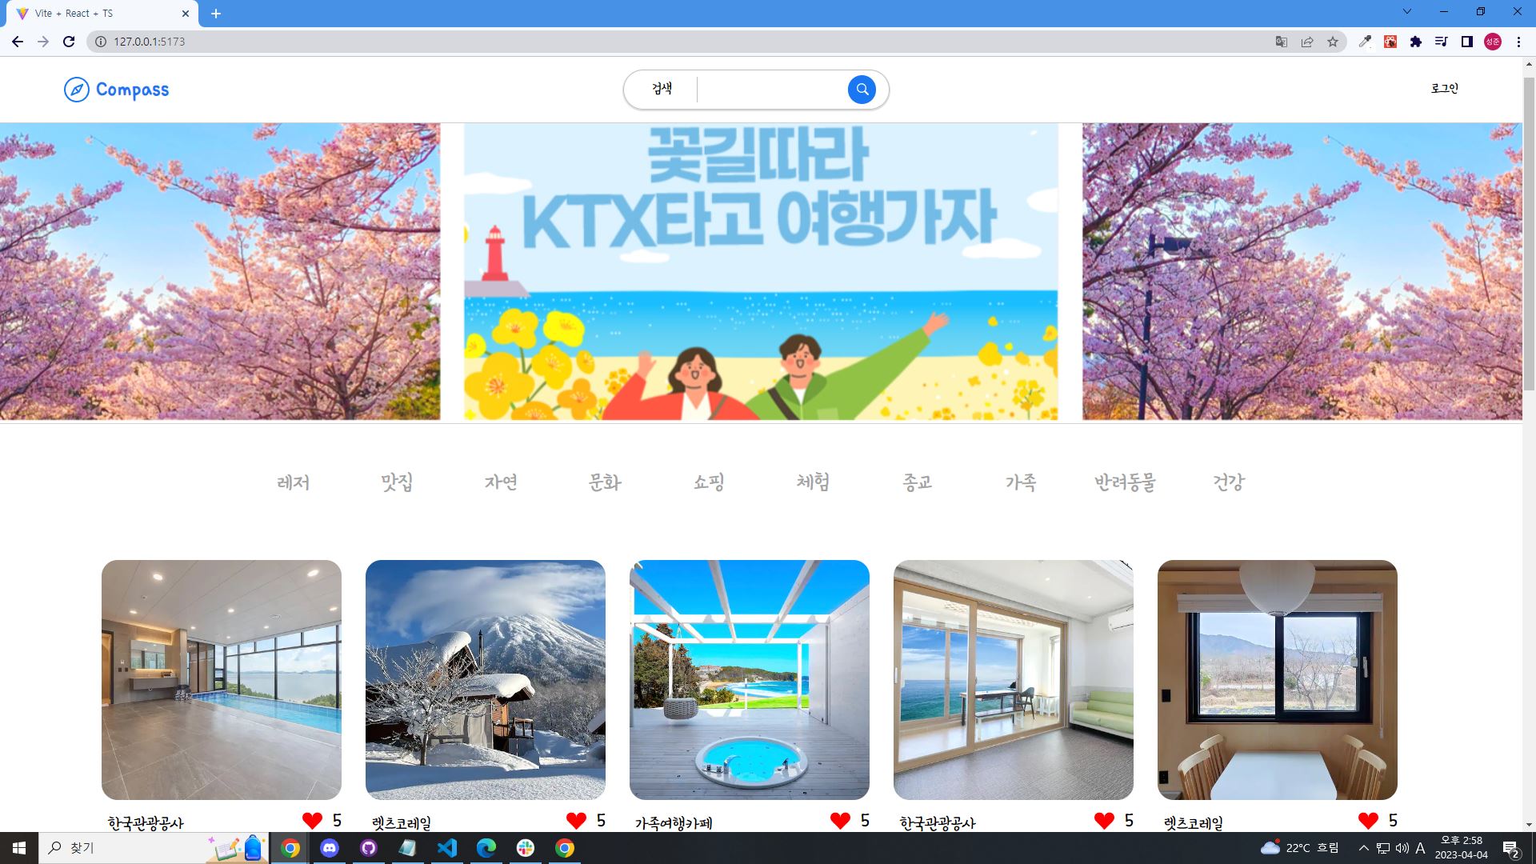Click the left cherry blossom banner
Viewport: 1536px width, 864px height.
[x=220, y=271]
